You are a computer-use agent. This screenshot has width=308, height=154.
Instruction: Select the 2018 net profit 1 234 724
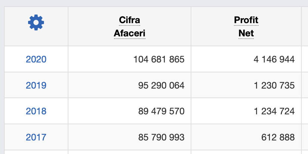pos(274,111)
